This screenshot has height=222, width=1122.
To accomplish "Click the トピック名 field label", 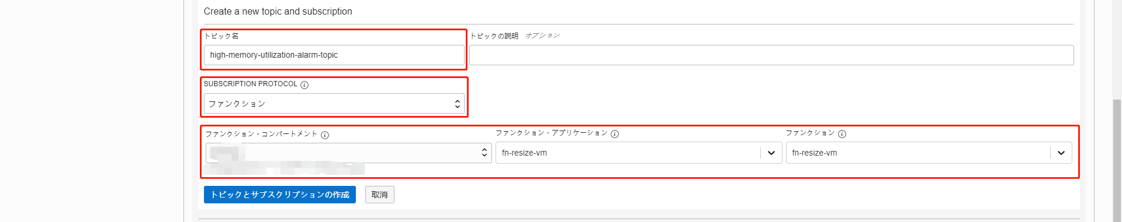I will coord(221,36).
